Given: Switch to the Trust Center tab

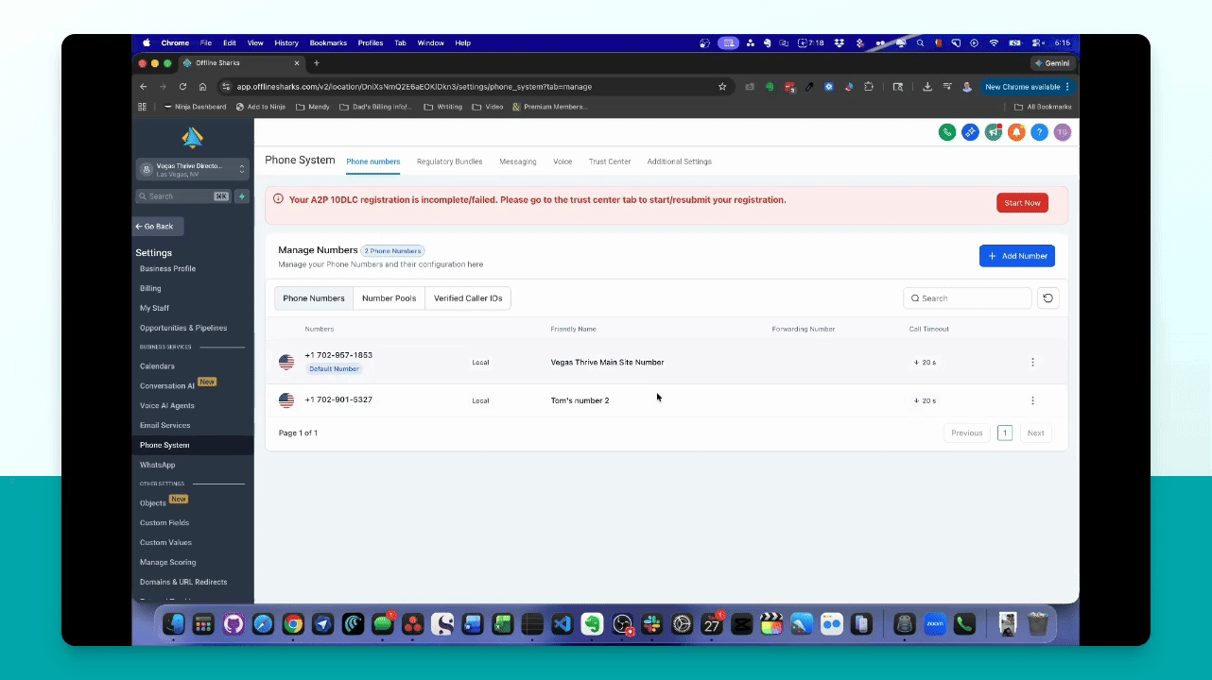Looking at the screenshot, I should pos(610,161).
